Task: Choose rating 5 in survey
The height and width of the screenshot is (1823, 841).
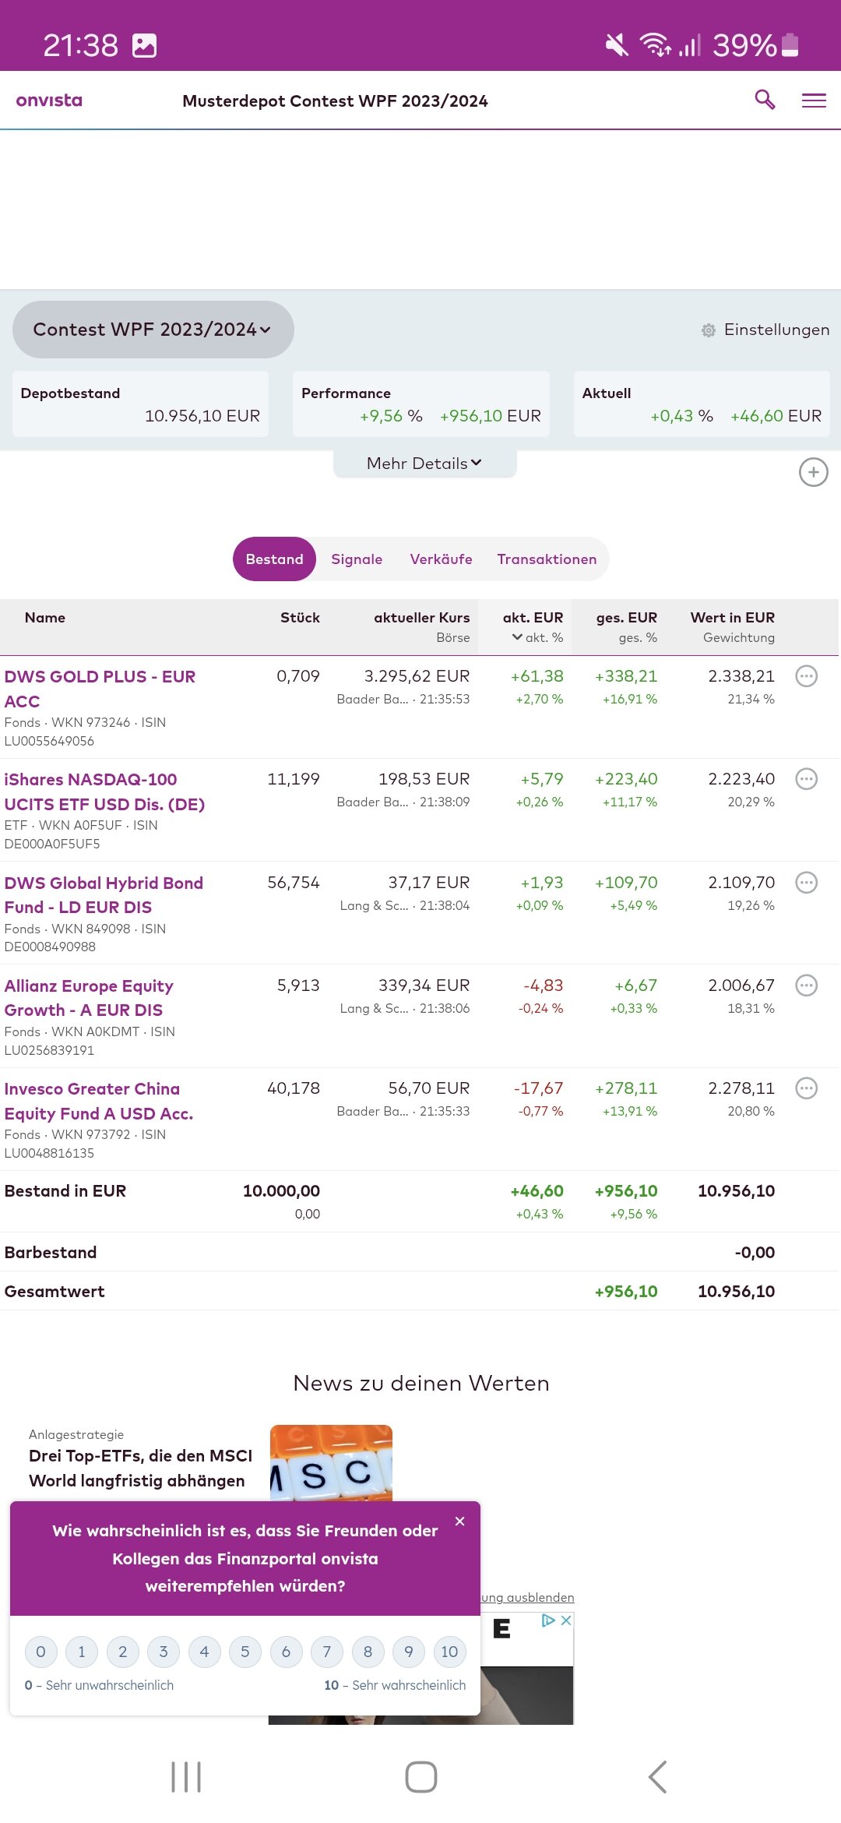Action: (x=245, y=1652)
